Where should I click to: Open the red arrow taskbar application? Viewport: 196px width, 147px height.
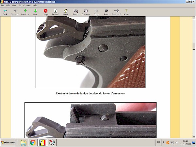pos(52,143)
